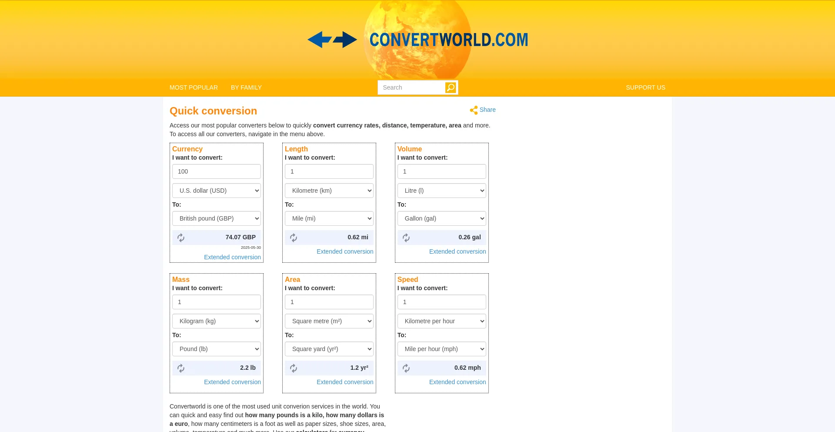Click the Volume section title
The height and width of the screenshot is (432, 835).
[x=410, y=149]
